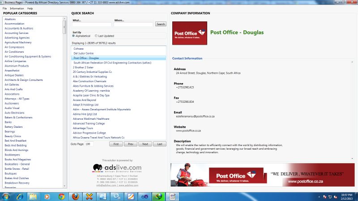Click the gears application taskbar icon

coord(117,197)
